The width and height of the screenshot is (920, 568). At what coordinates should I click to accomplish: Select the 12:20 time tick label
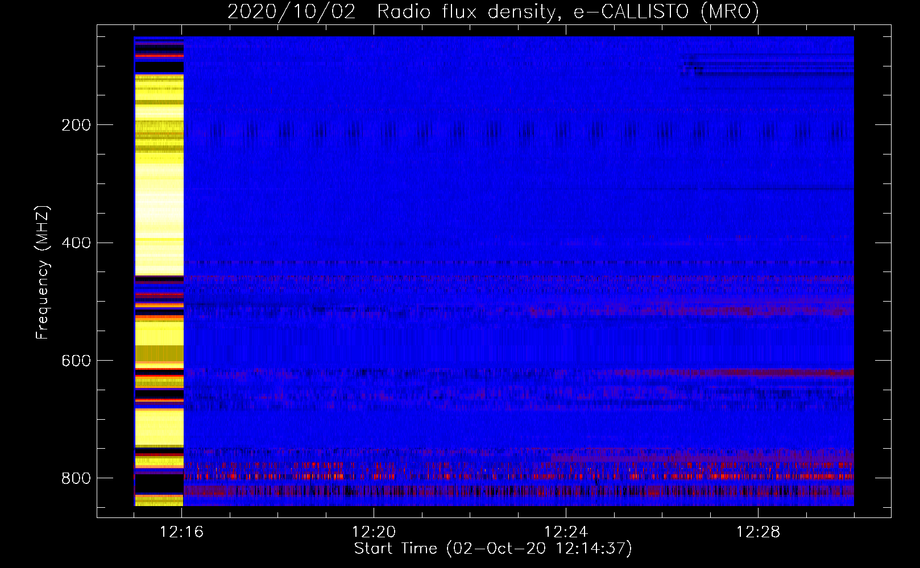coord(374,532)
